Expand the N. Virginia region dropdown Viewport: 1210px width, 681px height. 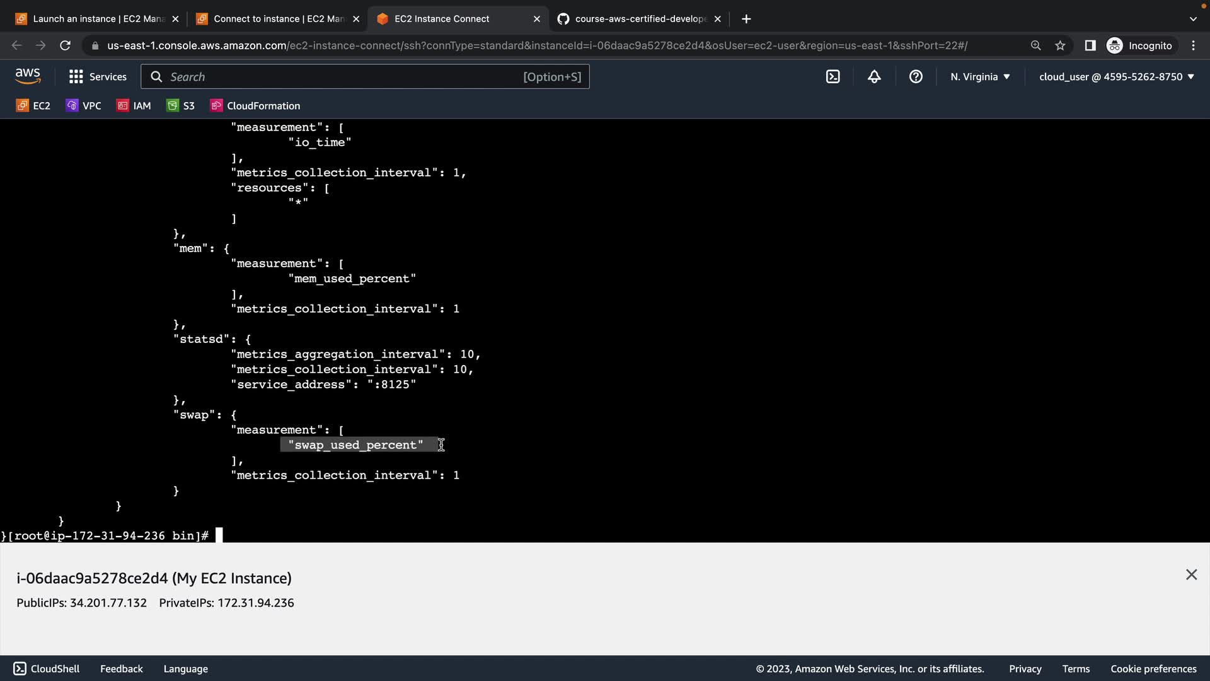tap(980, 77)
